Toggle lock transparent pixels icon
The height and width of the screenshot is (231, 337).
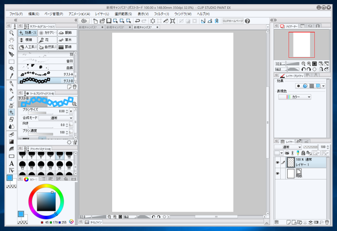coord(309,153)
